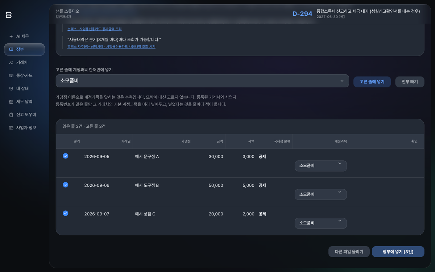Click the 국세청 분류 column header
Viewport: 435px width, 272px height.
(282, 141)
